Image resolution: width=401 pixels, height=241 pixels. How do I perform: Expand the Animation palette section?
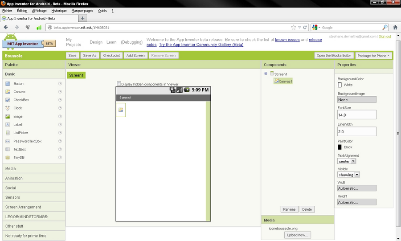click(x=34, y=178)
